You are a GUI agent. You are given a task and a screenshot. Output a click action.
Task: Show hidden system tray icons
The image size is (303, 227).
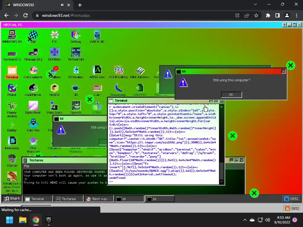(x=245, y=220)
